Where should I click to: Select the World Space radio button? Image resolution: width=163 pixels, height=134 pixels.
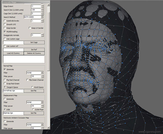32,87
